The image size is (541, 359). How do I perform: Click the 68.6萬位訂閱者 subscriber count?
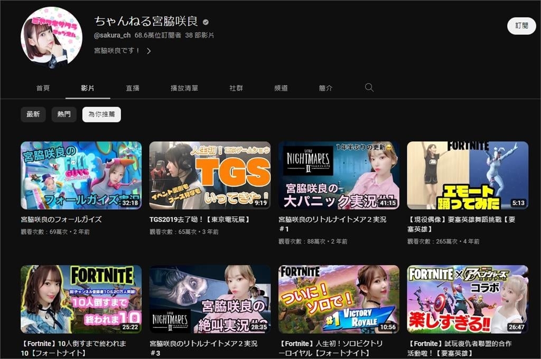pos(157,35)
